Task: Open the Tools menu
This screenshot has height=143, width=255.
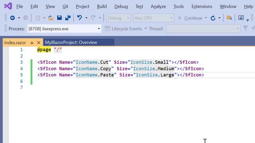Action: pos(178,6)
